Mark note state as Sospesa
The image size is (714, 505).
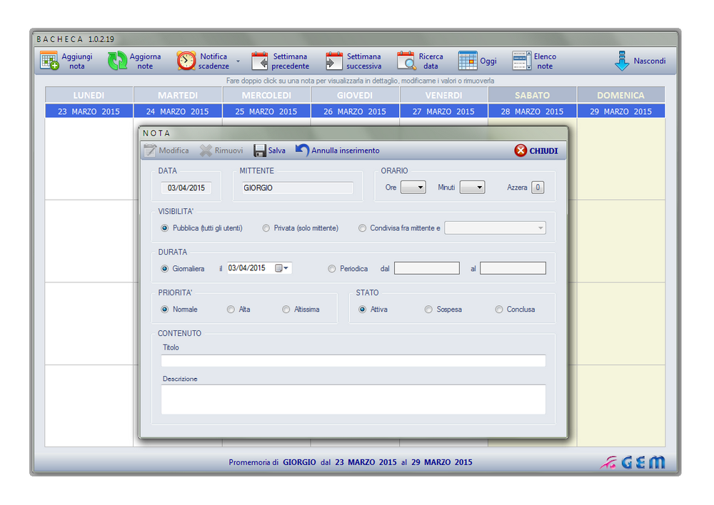point(428,310)
